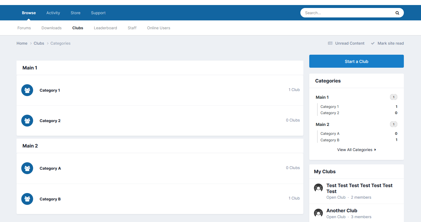The image size is (421, 222).
Task: Open the Online Users tab
Action: (158, 28)
